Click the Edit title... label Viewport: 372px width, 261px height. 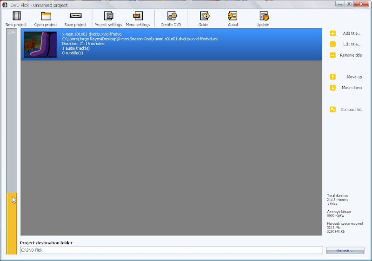(352, 44)
